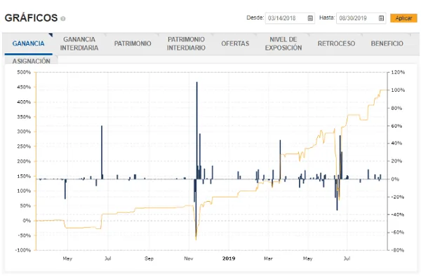Viewport: 421px width, 276px height.
Task: Select the NIVEL DE EXPOSICIÓN tab
Action: click(283, 43)
